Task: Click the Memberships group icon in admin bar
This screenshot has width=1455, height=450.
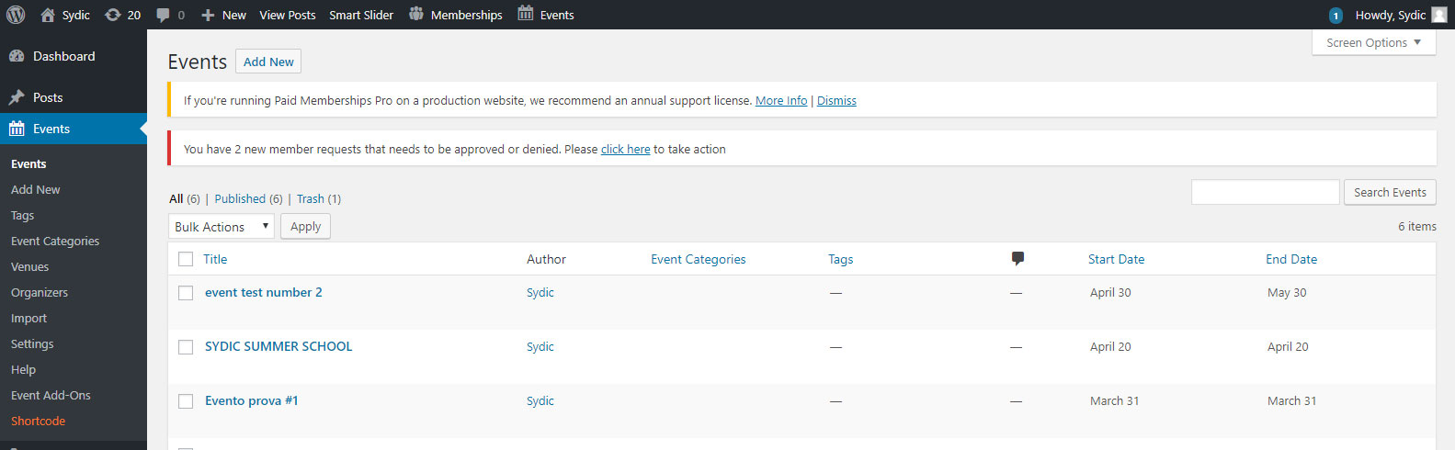Action: (416, 14)
